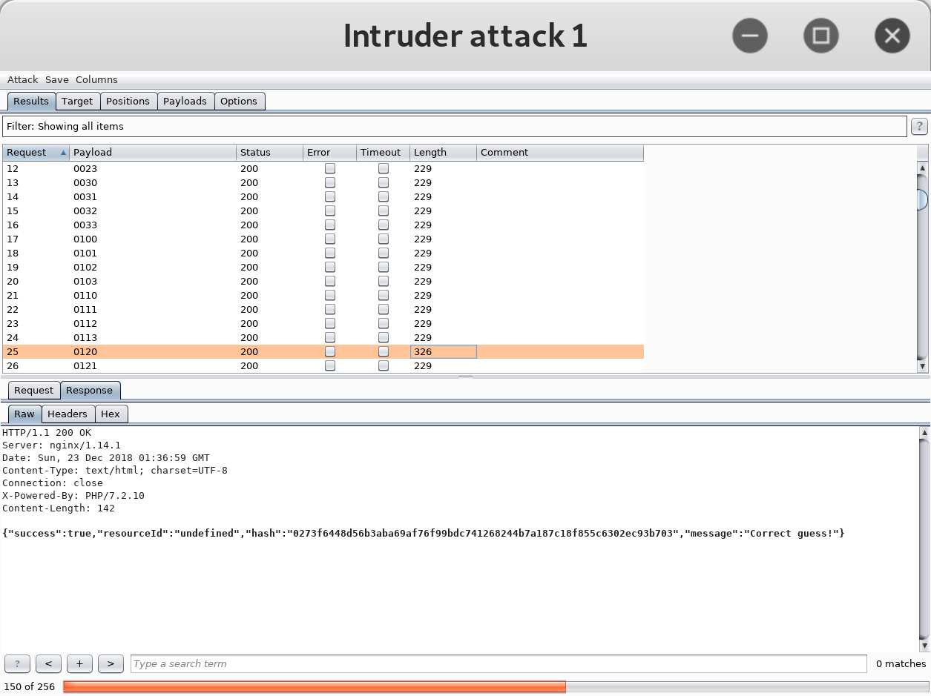Click the search help question mark button
Image resolution: width=931 pixels, height=696 pixels.
point(17,663)
